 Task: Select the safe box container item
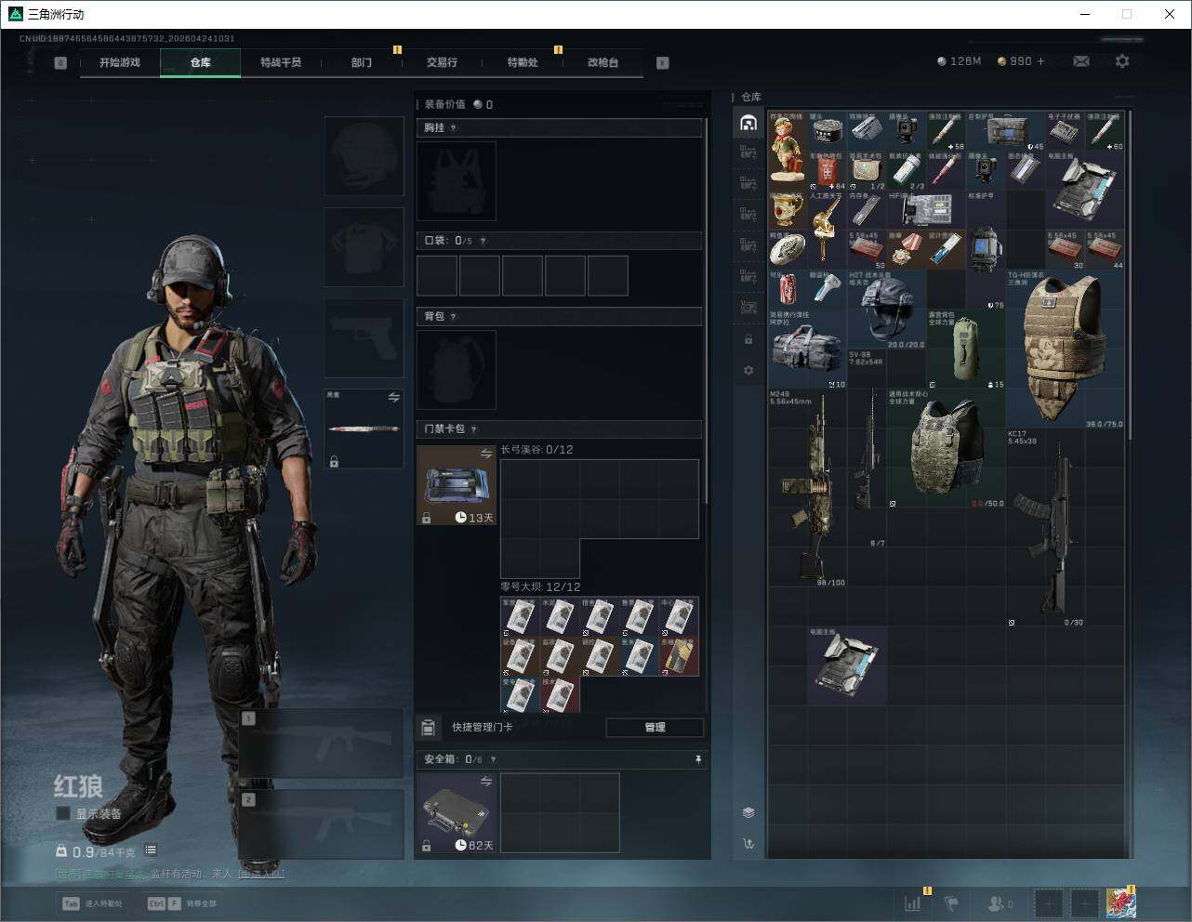pyautogui.click(x=457, y=812)
